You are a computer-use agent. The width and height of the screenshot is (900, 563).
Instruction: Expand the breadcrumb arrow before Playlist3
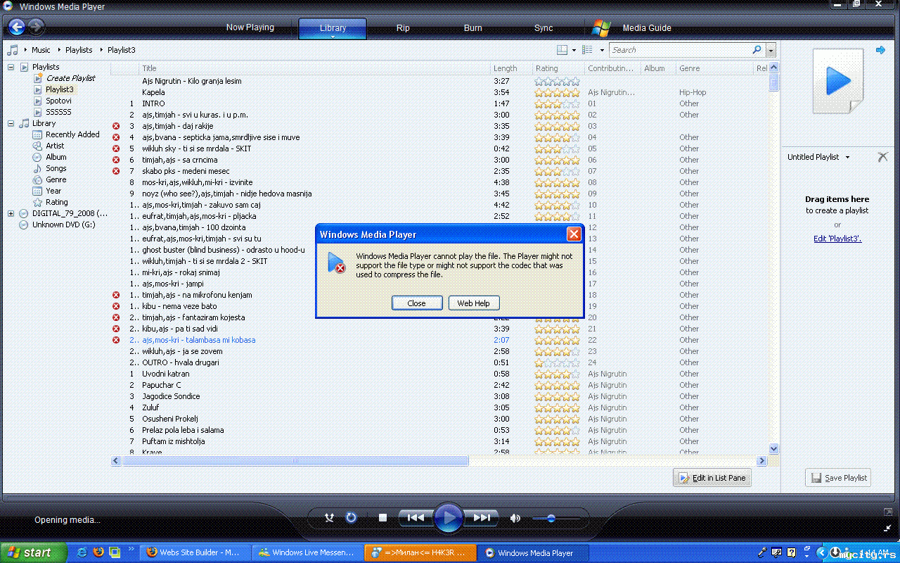pyautogui.click(x=101, y=50)
